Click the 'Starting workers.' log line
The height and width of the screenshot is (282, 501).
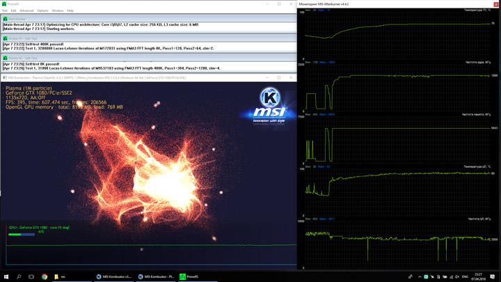(39, 29)
